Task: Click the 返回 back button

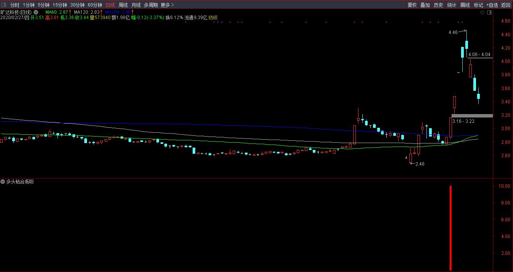Action: pos(506,5)
